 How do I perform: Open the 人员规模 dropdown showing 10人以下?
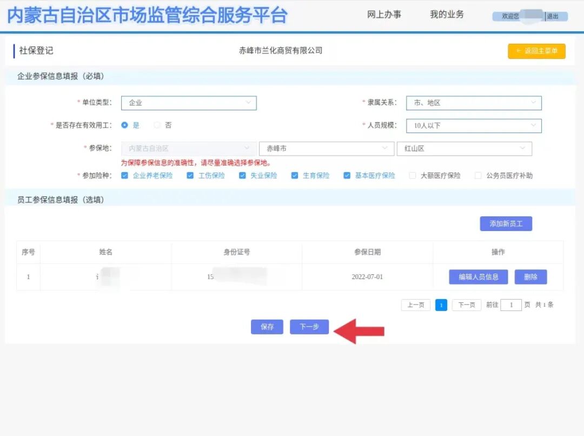point(474,125)
